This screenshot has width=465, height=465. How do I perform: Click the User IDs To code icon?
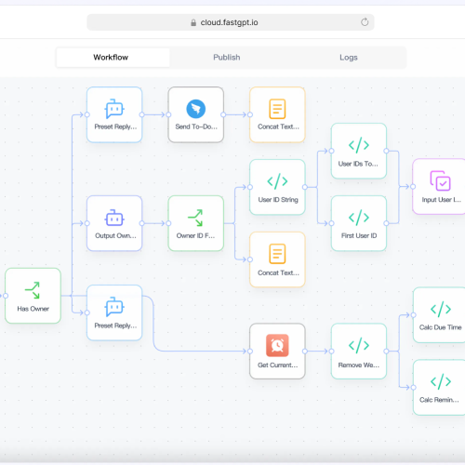click(359, 145)
